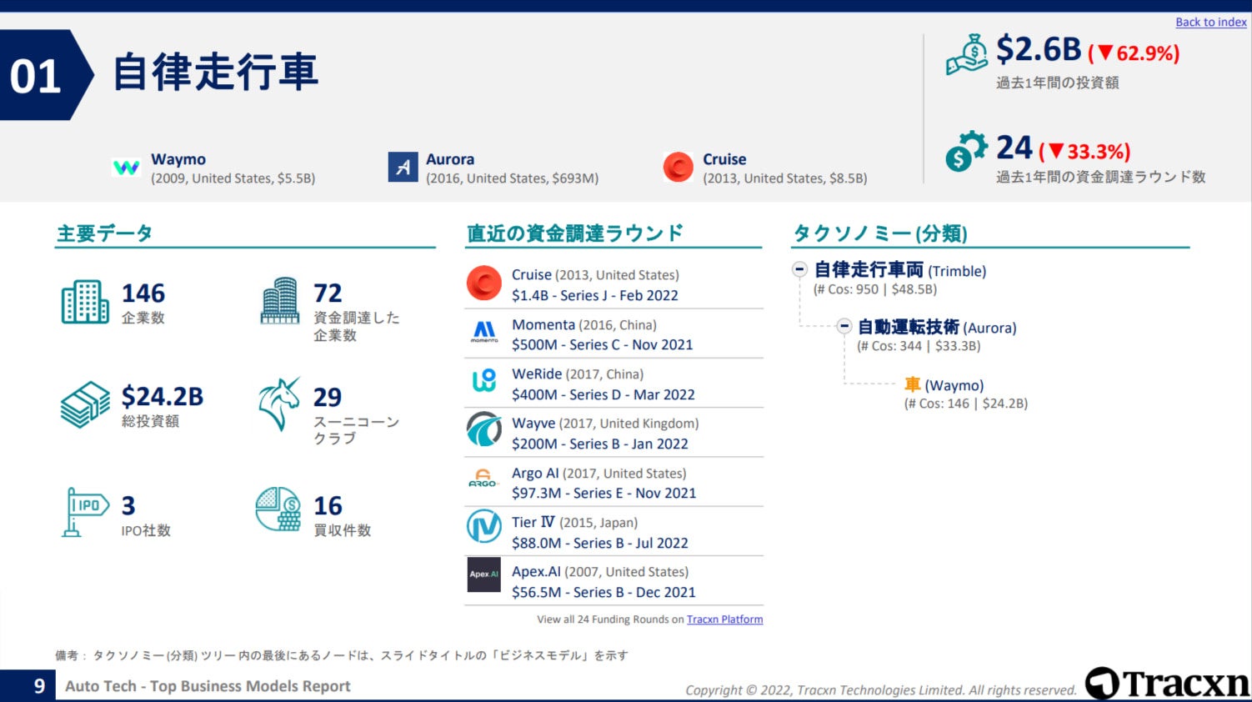This screenshot has width=1252, height=702.
Task: Click the 自律走行車 slide title
Action: tap(215, 72)
